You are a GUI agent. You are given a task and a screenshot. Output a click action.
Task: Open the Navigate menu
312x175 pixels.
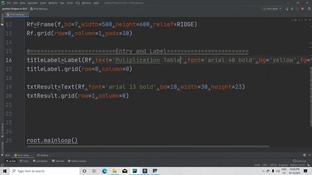point(33,3)
